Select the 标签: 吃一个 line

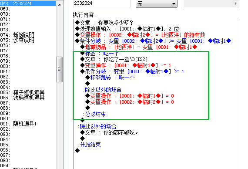click(x=99, y=53)
